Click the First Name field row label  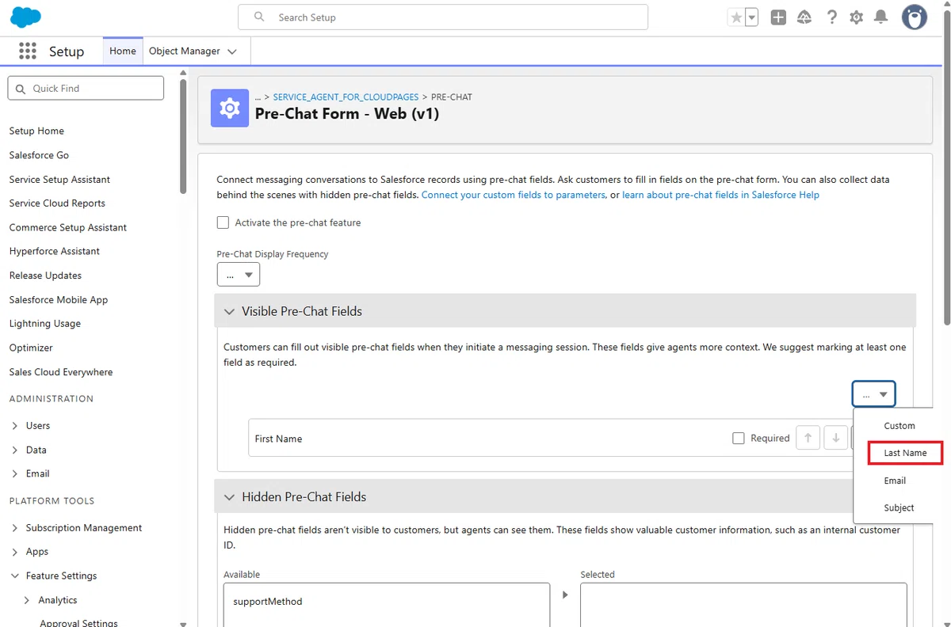(278, 439)
